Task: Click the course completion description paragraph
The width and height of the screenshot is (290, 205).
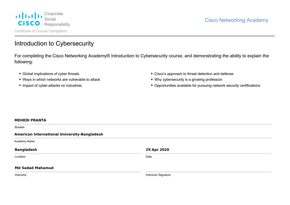Action: click(142, 59)
